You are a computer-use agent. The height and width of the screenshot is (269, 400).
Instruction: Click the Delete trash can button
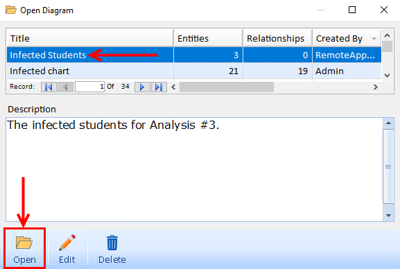tap(112, 249)
